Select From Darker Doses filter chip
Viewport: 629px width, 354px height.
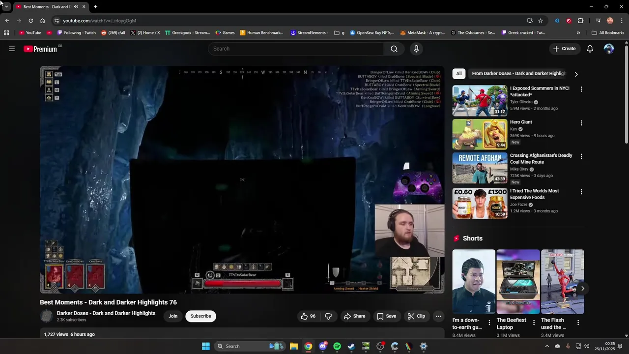coord(518,74)
